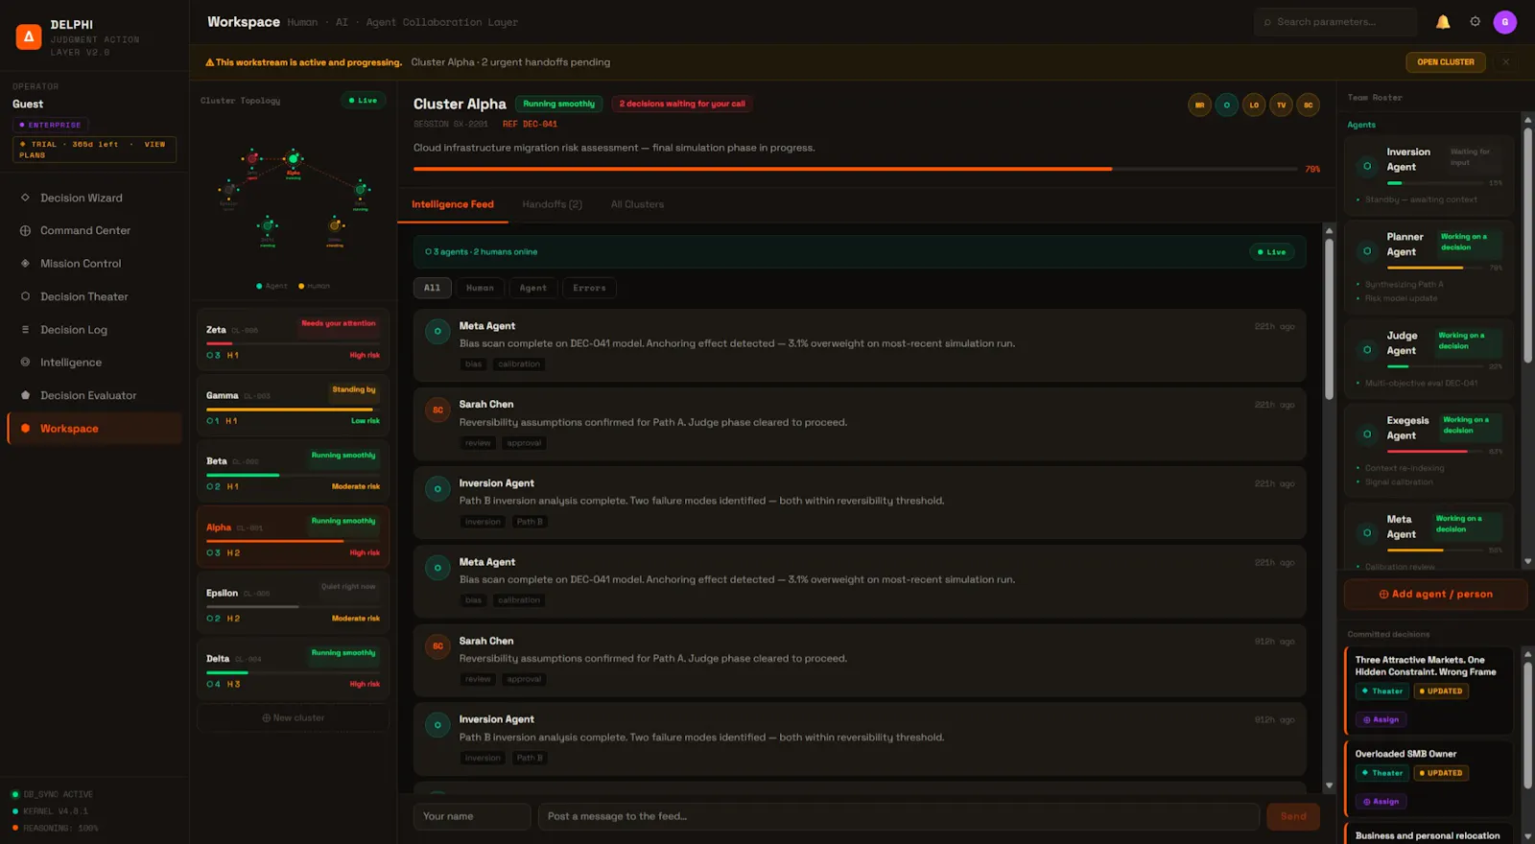The width and height of the screenshot is (1535, 844).
Task: Select the TV member avatar
Action: pos(1281,105)
